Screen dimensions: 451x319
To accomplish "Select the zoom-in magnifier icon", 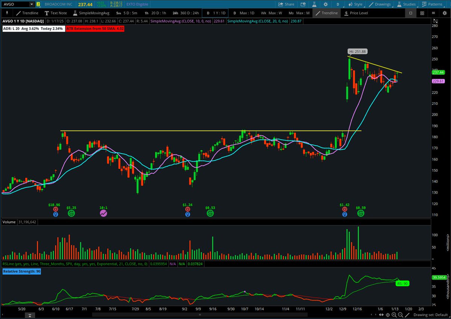I will pos(394,315).
